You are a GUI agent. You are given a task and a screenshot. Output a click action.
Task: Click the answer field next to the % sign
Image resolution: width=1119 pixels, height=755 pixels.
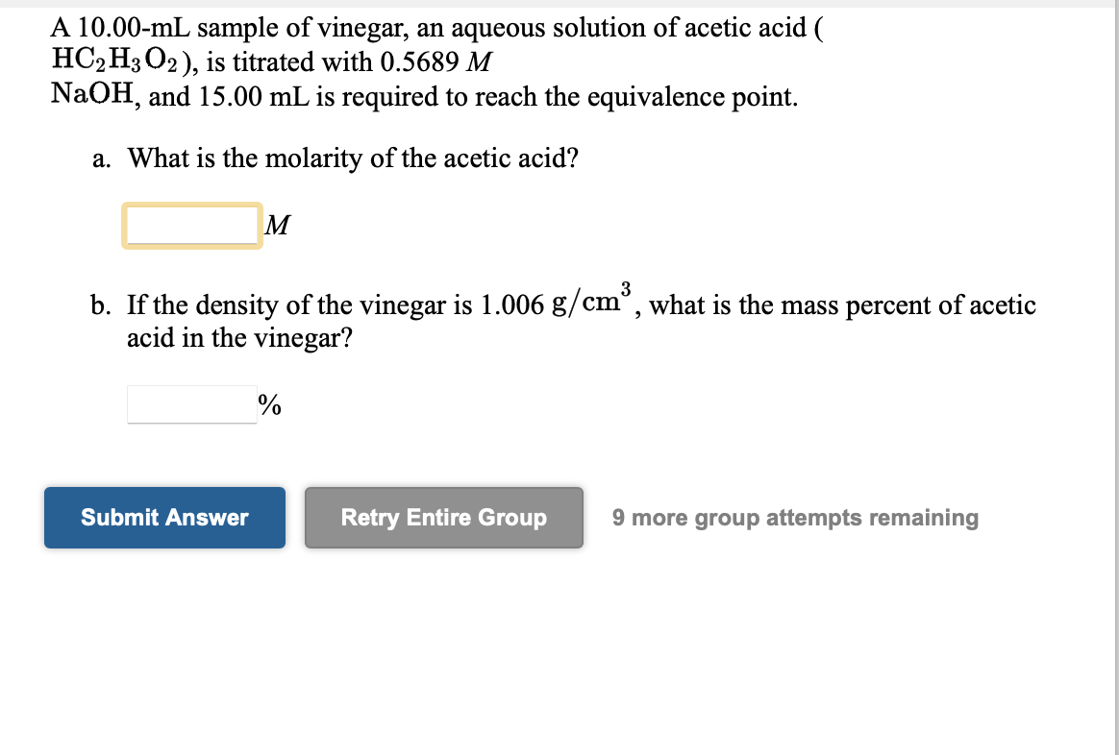point(191,404)
